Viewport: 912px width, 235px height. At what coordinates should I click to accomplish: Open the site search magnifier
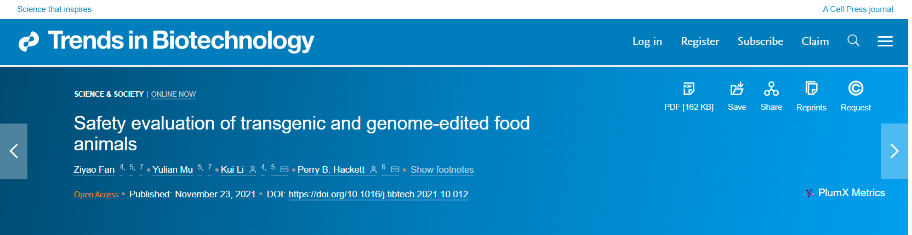pyautogui.click(x=853, y=41)
